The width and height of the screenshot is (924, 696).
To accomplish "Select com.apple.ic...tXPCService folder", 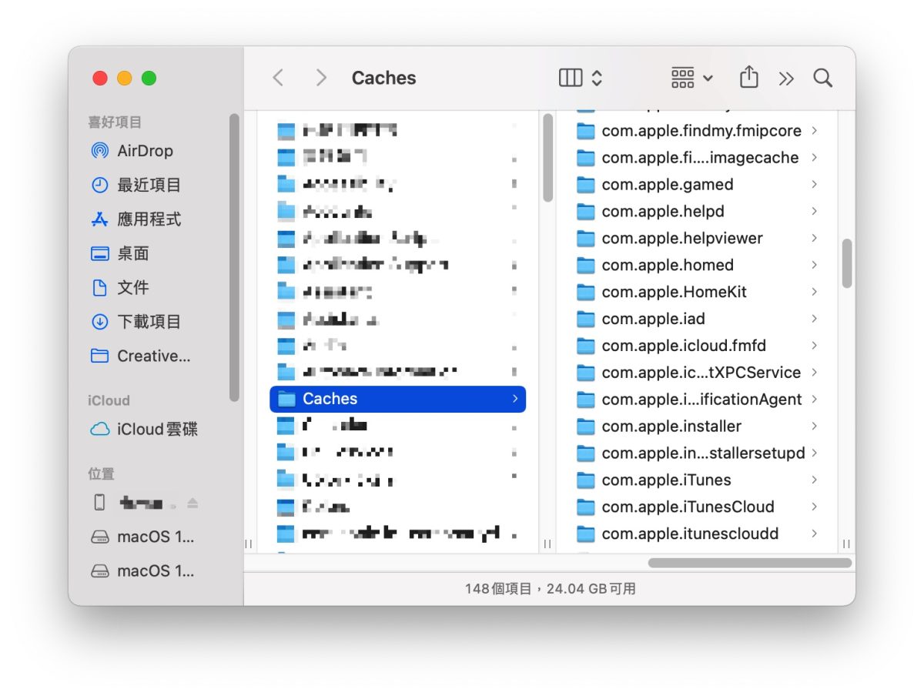I will [x=697, y=373].
